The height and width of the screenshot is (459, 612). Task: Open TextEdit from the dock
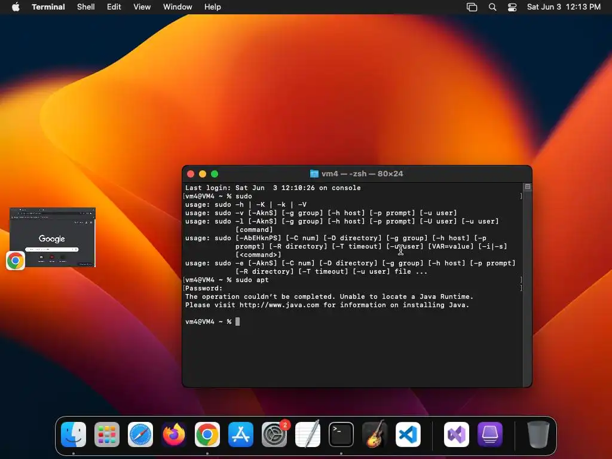(x=308, y=434)
